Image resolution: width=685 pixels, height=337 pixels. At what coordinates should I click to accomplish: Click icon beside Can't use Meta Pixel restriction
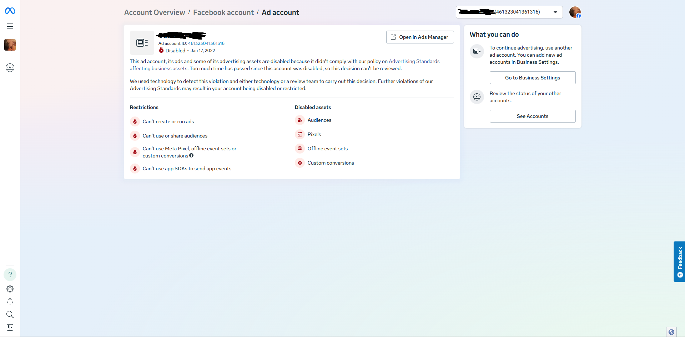click(x=135, y=152)
